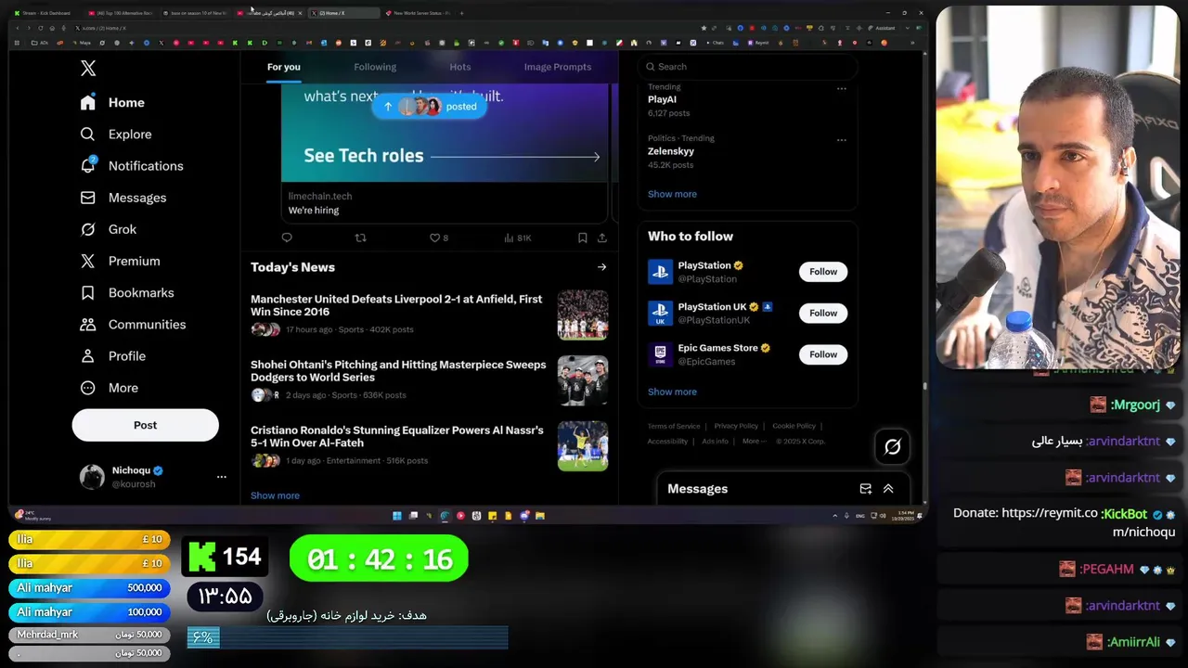View analytics showing 81K views
1188x668 pixels.
click(517, 238)
